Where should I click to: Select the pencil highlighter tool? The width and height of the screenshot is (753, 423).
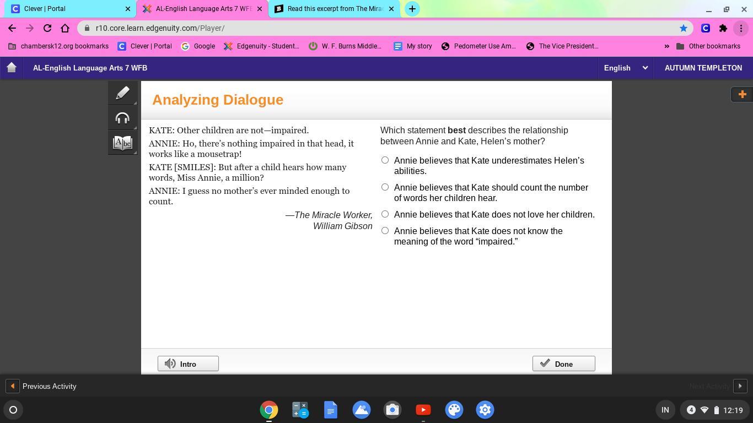click(x=122, y=93)
